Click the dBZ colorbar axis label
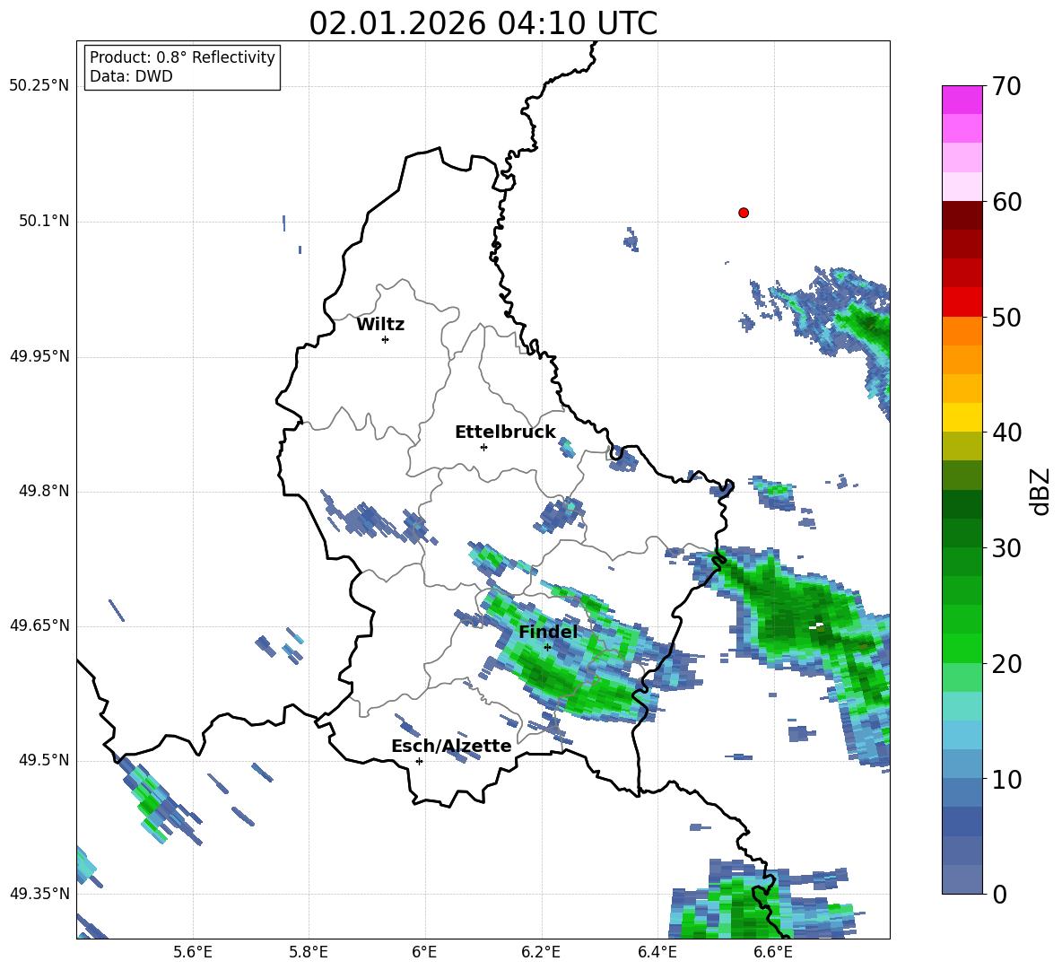1062x970 pixels. coord(1041,491)
